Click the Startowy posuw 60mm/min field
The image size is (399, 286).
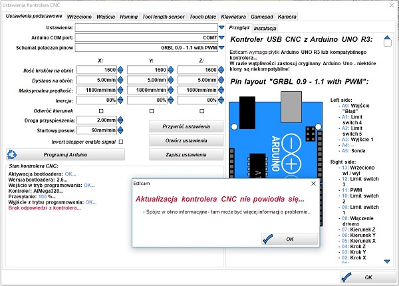(x=96, y=130)
